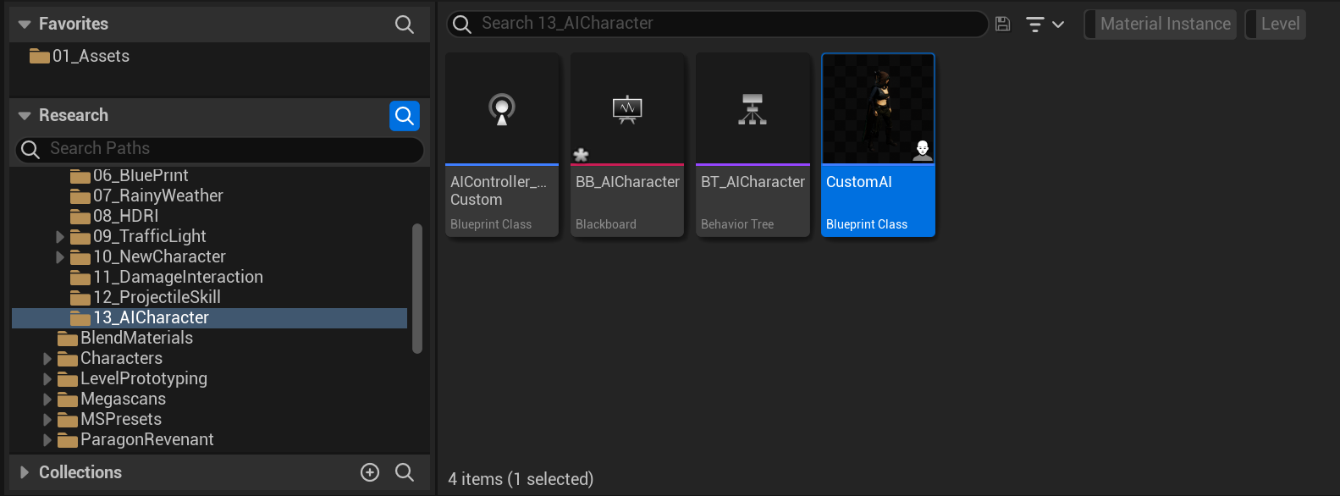
Task: Click the '4 items (1 selected)' status text
Action: (x=521, y=479)
